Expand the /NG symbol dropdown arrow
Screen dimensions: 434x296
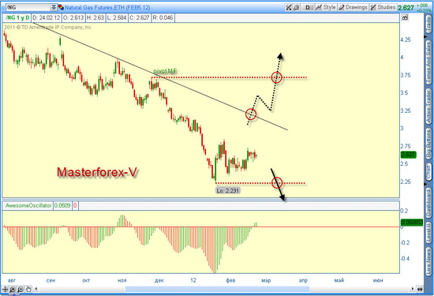pos(54,7)
